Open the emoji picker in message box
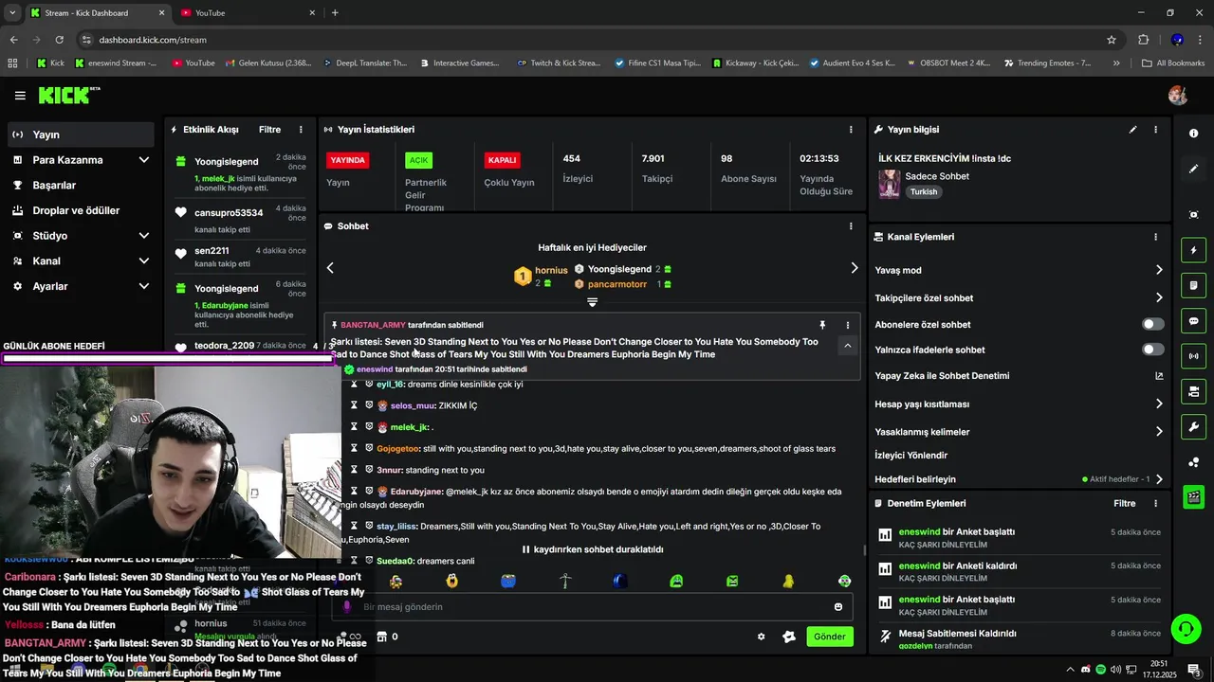1214x682 pixels. pyautogui.click(x=838, y=607)
